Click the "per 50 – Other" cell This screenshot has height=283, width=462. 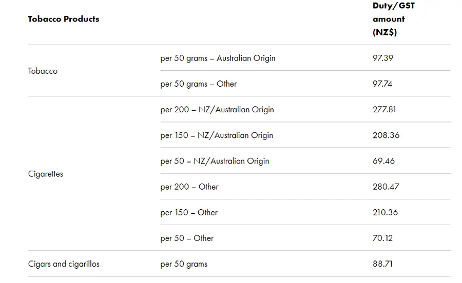click(187, 238)
